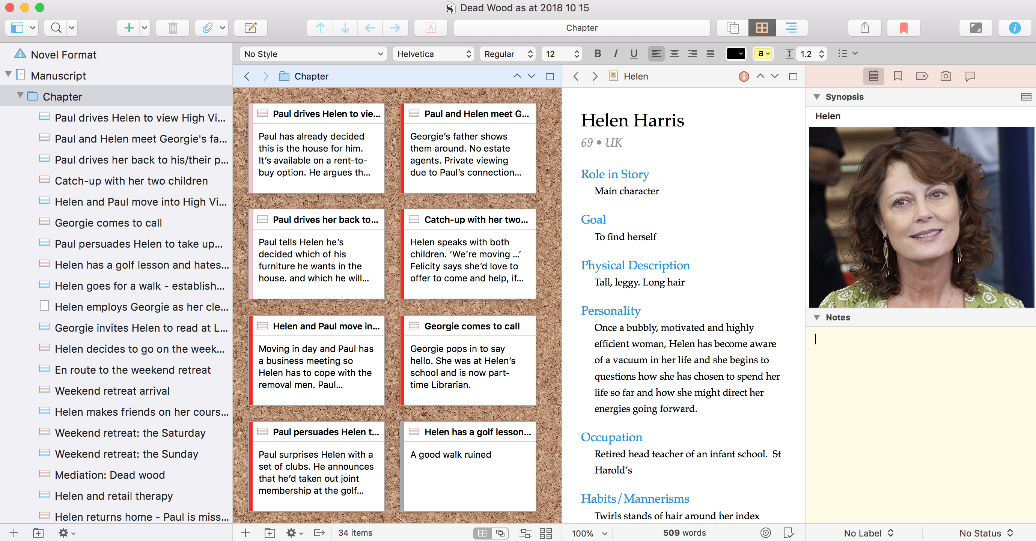This screenshot has width=1036, height=541.
Task: Center align text
Action: [675, 53]
